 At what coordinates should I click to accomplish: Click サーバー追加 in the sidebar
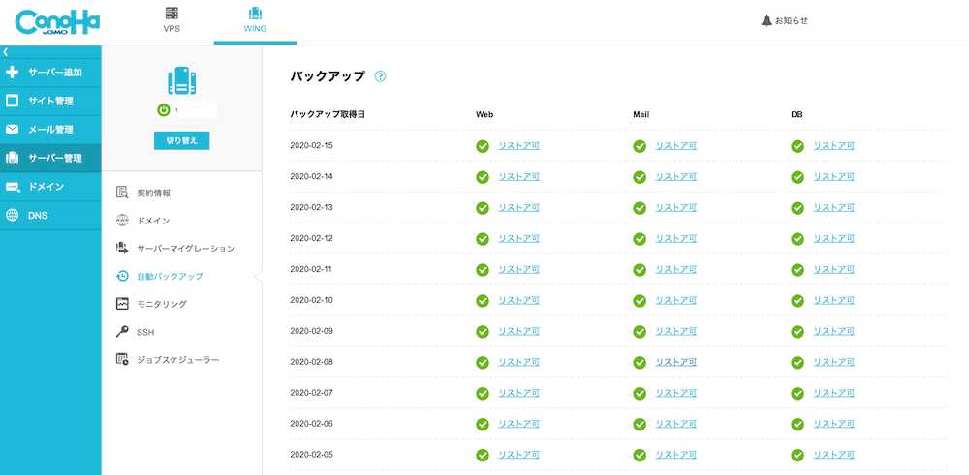(50, 72)
